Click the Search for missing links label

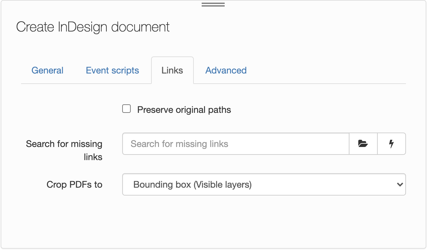coord(64,150)
